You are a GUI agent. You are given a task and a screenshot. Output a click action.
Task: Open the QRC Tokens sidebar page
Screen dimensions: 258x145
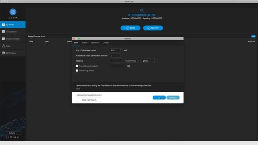(13, 53)
